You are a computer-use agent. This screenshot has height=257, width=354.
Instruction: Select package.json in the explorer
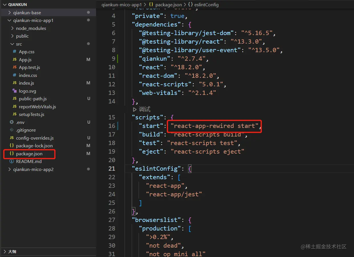click(x=29, y=154)
